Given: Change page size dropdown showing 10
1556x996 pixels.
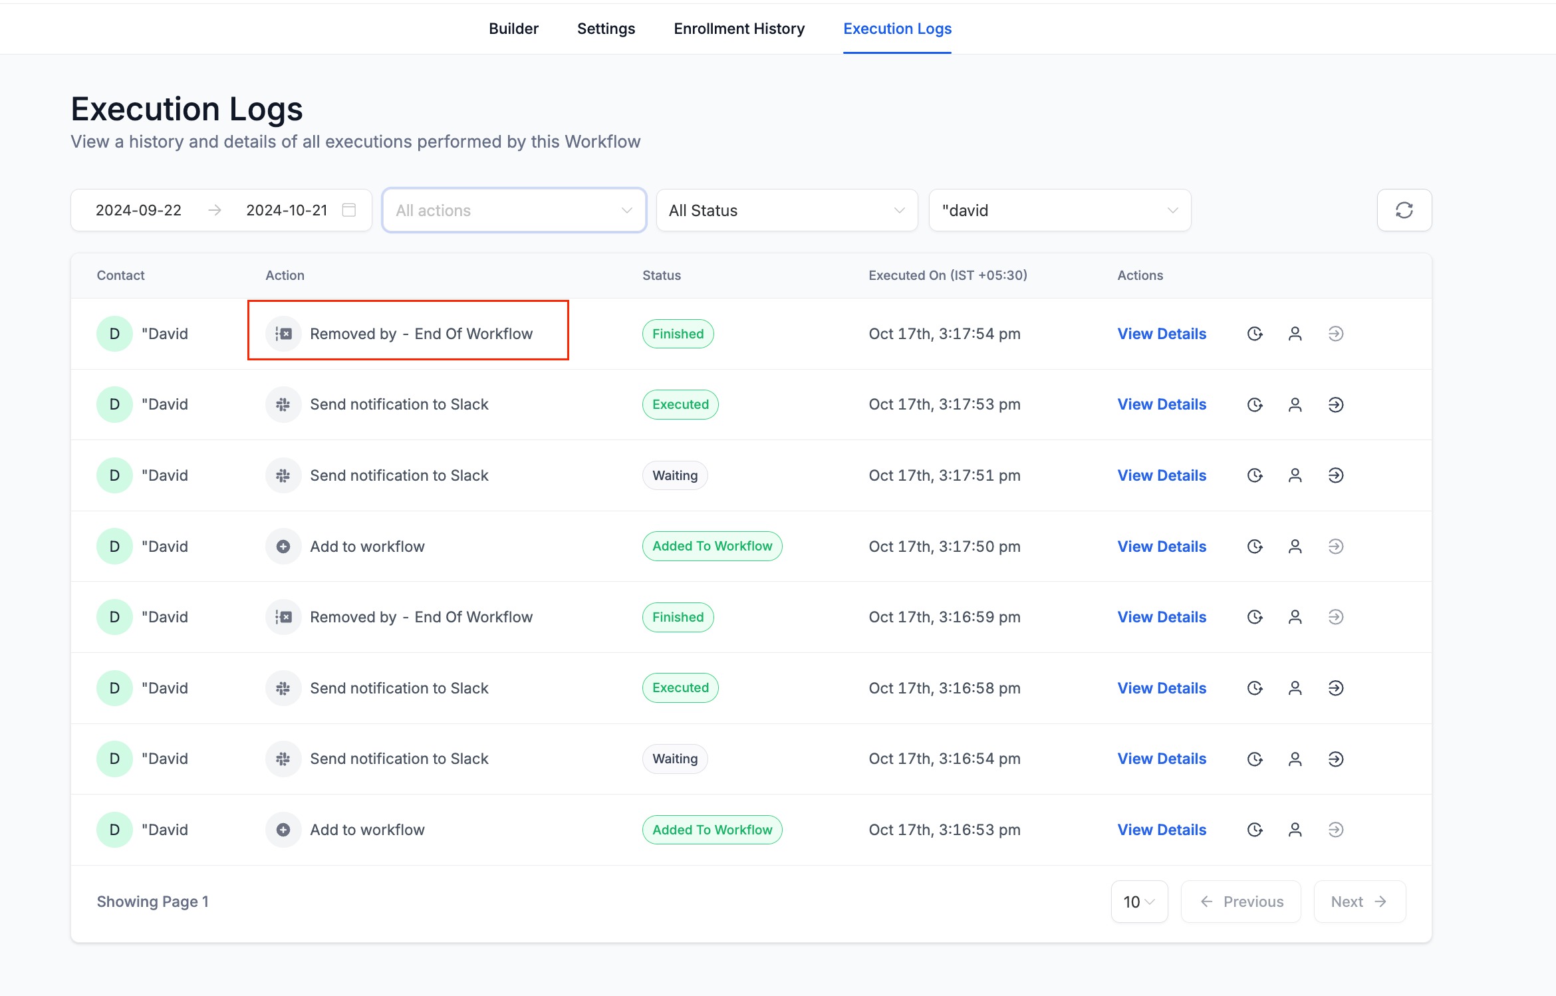Looking at the screenshot, I should (x=1138, y=902).
